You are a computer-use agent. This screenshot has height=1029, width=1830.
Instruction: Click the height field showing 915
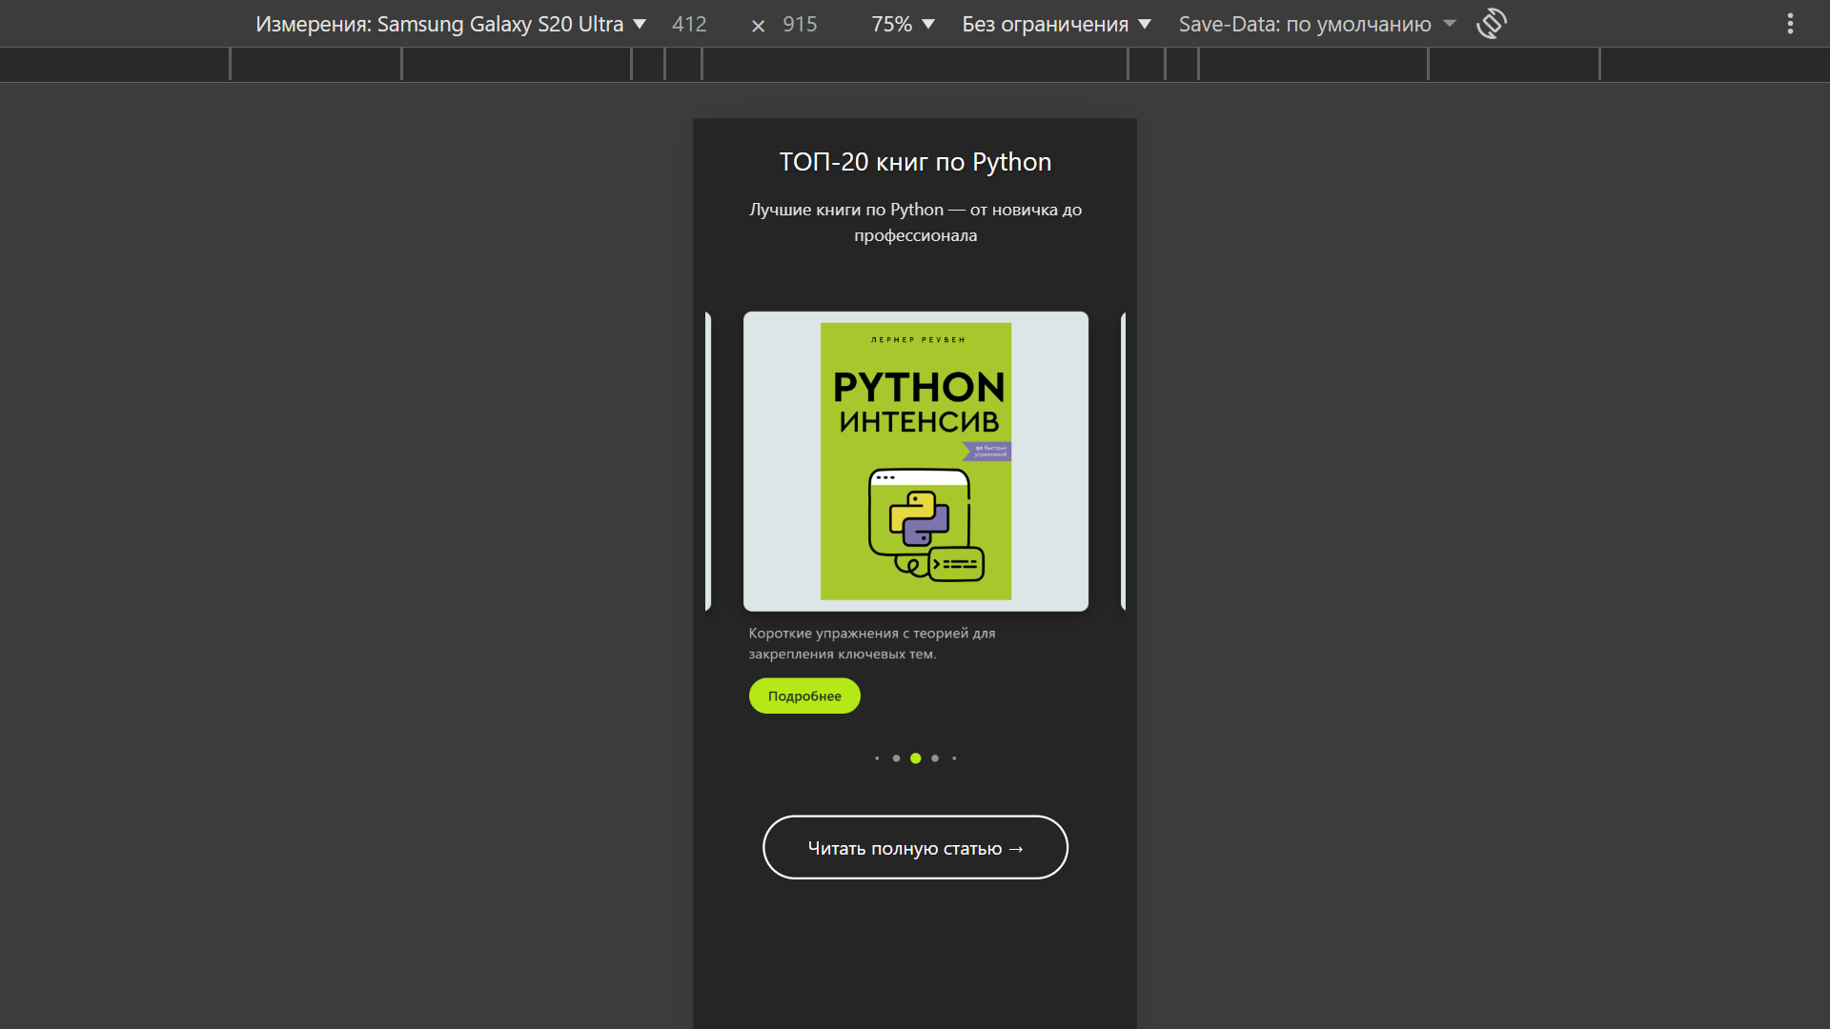800,24
